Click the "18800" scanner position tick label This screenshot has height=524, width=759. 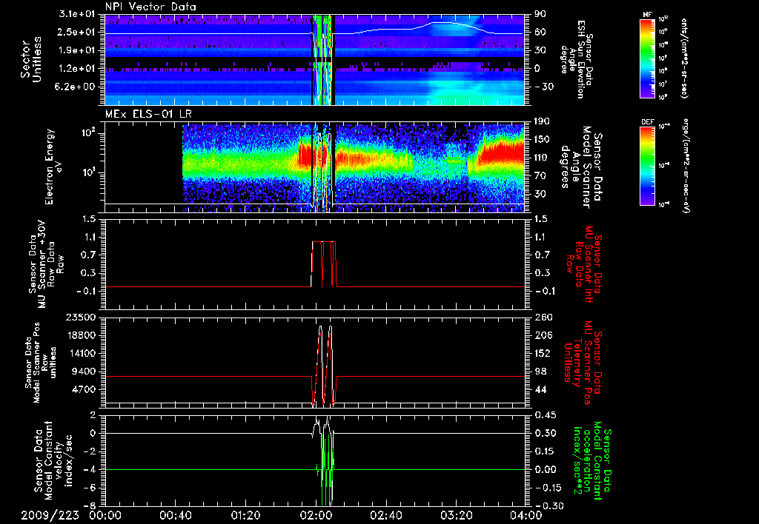coord(82,335)
